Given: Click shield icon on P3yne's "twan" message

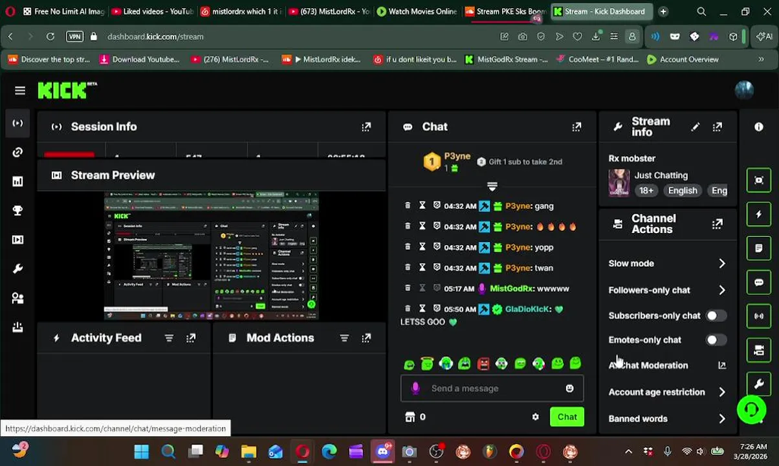Looking at the screenshot, I should [437, 268].
